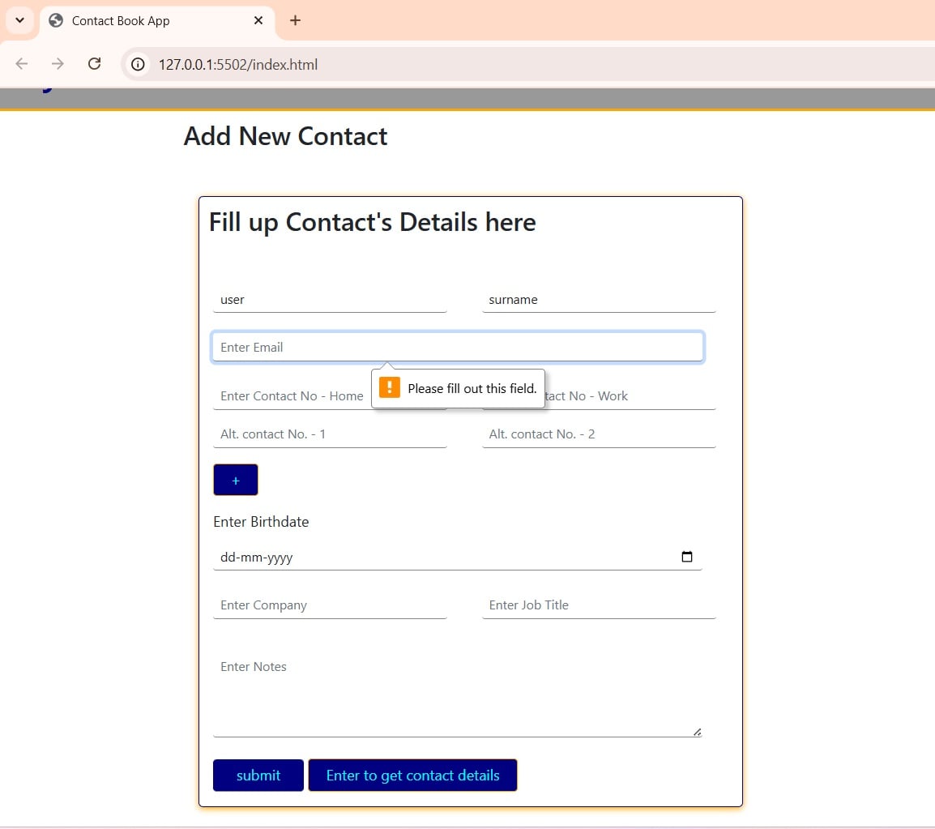935x829 pixels.
Task: Focus the Enter Email field
Action: [x=457, y=347]
